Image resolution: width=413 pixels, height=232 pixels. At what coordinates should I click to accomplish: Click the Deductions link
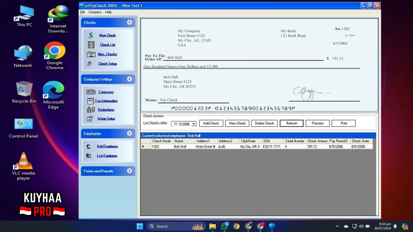coord(106,110)
